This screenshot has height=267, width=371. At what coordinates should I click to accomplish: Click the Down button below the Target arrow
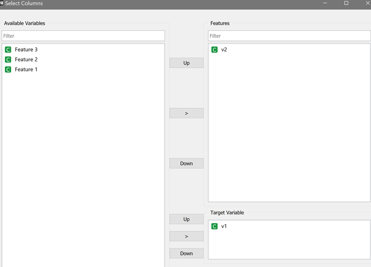[186, 253]
